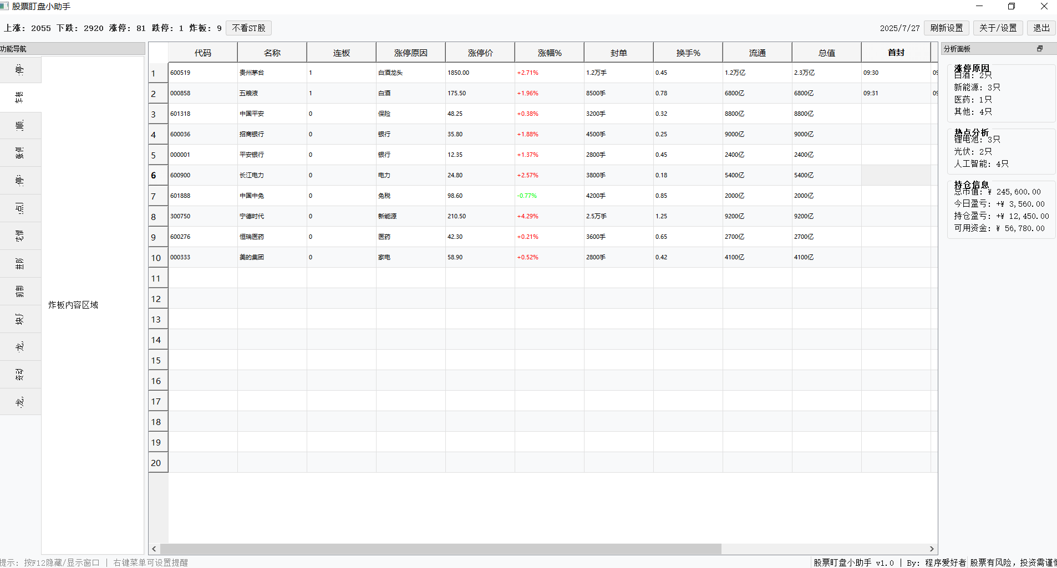Click the 09:30 first-seal time cell
1057x568 pixels.
pyautogui.click(x=896, y=73)
